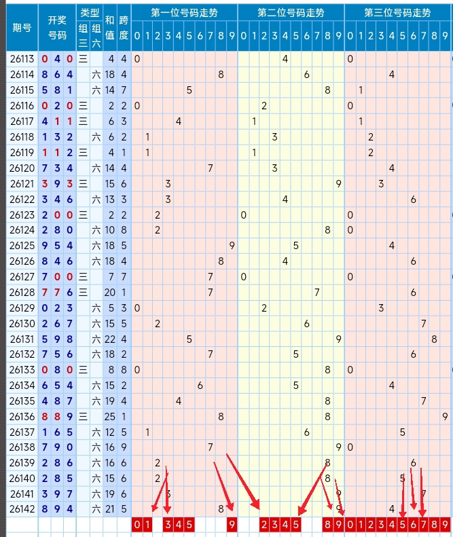Click the 期号 column header
The height and width of the screenshot is (537, 453).
(22, 27)
